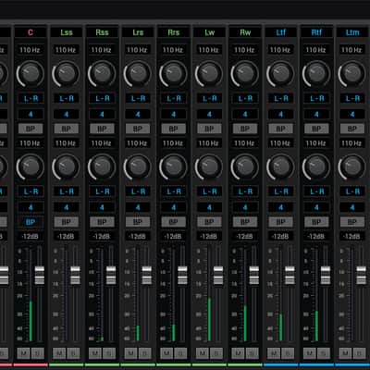Mute the Ltf channel
This screenshot has height=370, width=370.
274,353
